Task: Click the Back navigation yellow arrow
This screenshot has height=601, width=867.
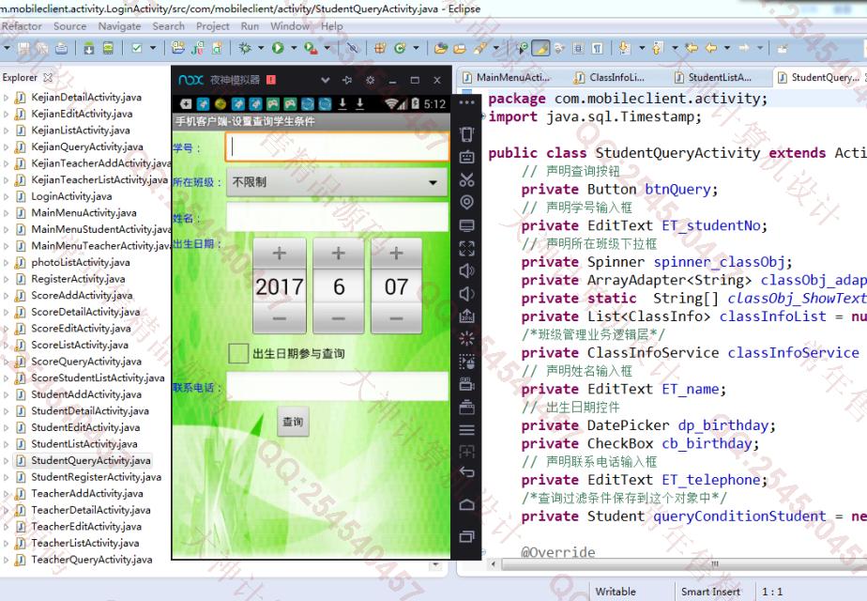Action: coord(711,49)
